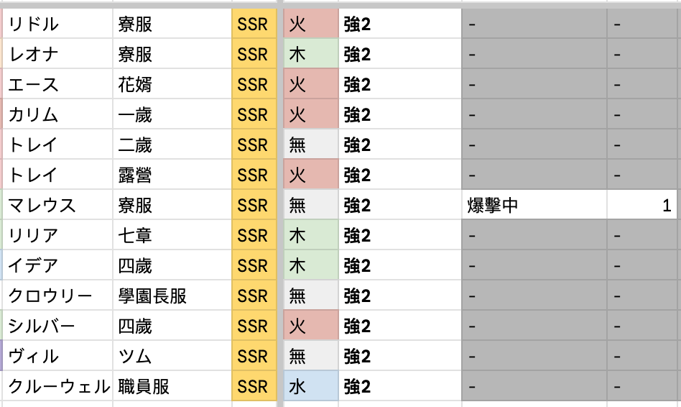Select the 露營 cell in トレイ row

(172, 175)
